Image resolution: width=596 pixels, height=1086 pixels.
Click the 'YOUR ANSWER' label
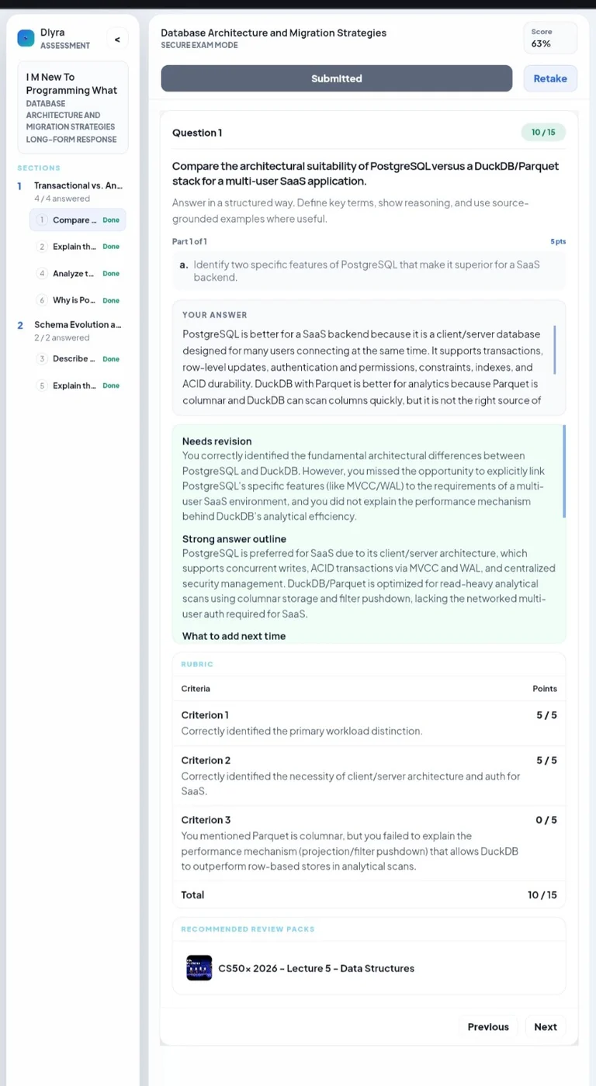pos(215,315)
